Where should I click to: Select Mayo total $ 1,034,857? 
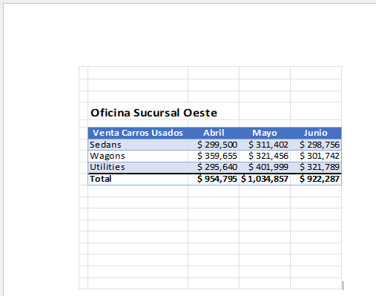point(265,180)
